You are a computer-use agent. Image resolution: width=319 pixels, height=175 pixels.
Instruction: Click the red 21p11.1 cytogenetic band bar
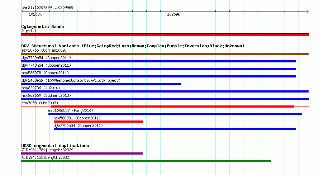(165, 35)
